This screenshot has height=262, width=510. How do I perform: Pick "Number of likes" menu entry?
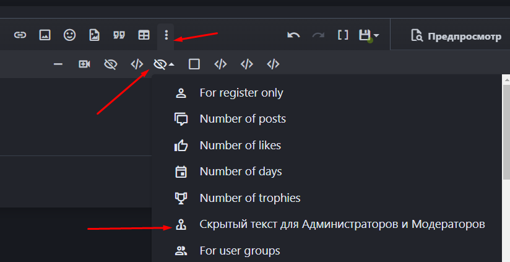(240, 146)
